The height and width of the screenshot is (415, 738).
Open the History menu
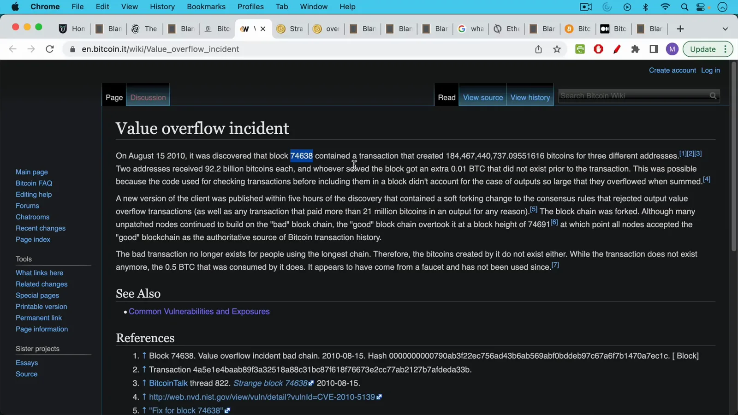point(162,6)
